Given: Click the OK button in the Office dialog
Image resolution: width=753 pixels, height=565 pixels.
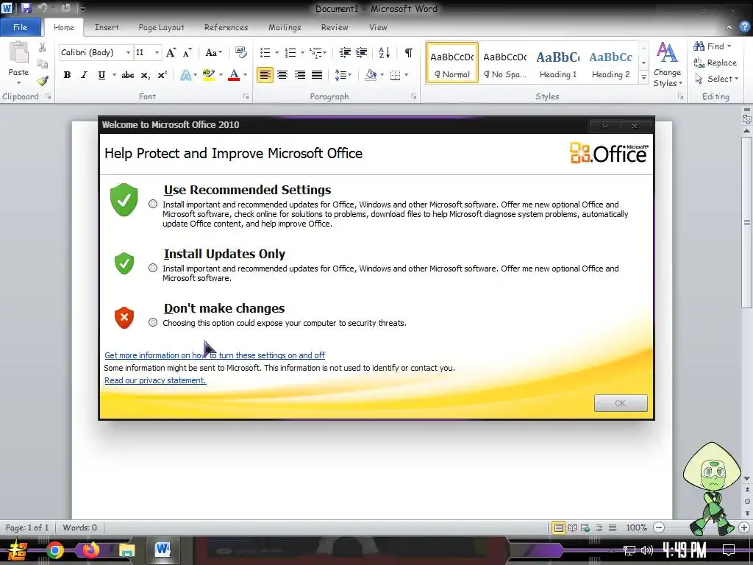Looking at the screenshot, I should (x=621, y=403).
